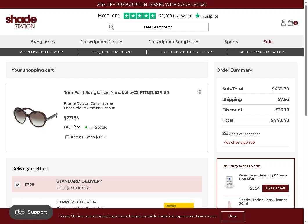Click the search magnifier icon
This screenshot has width=308, height=224.
(111, 27)
